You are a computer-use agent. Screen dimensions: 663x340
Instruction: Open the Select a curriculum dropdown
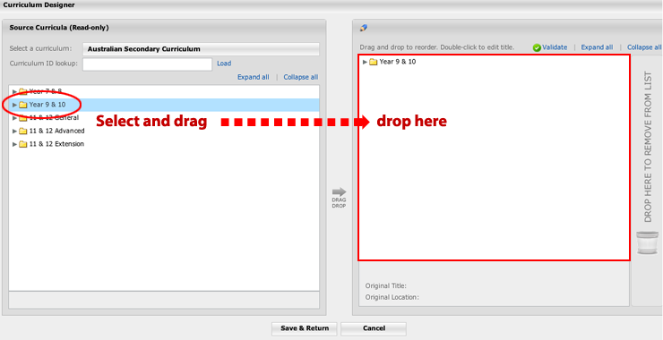(201, 49)
